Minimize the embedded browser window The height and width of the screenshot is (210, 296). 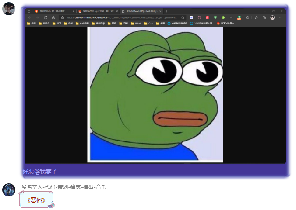point(265,11)
